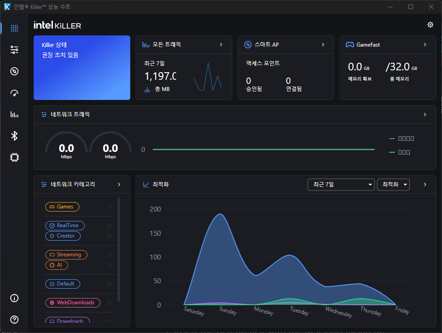
Task: Select the Streaming category tag
Action: [x=66, y=255]
